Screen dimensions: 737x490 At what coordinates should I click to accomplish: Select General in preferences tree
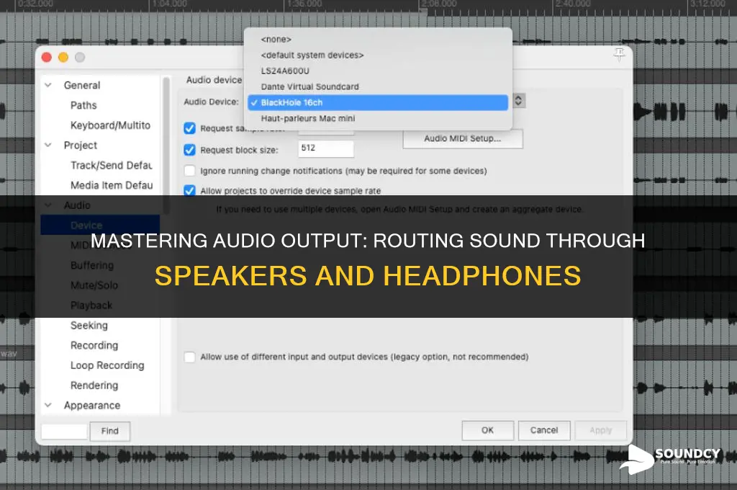[x=82, y=85]
